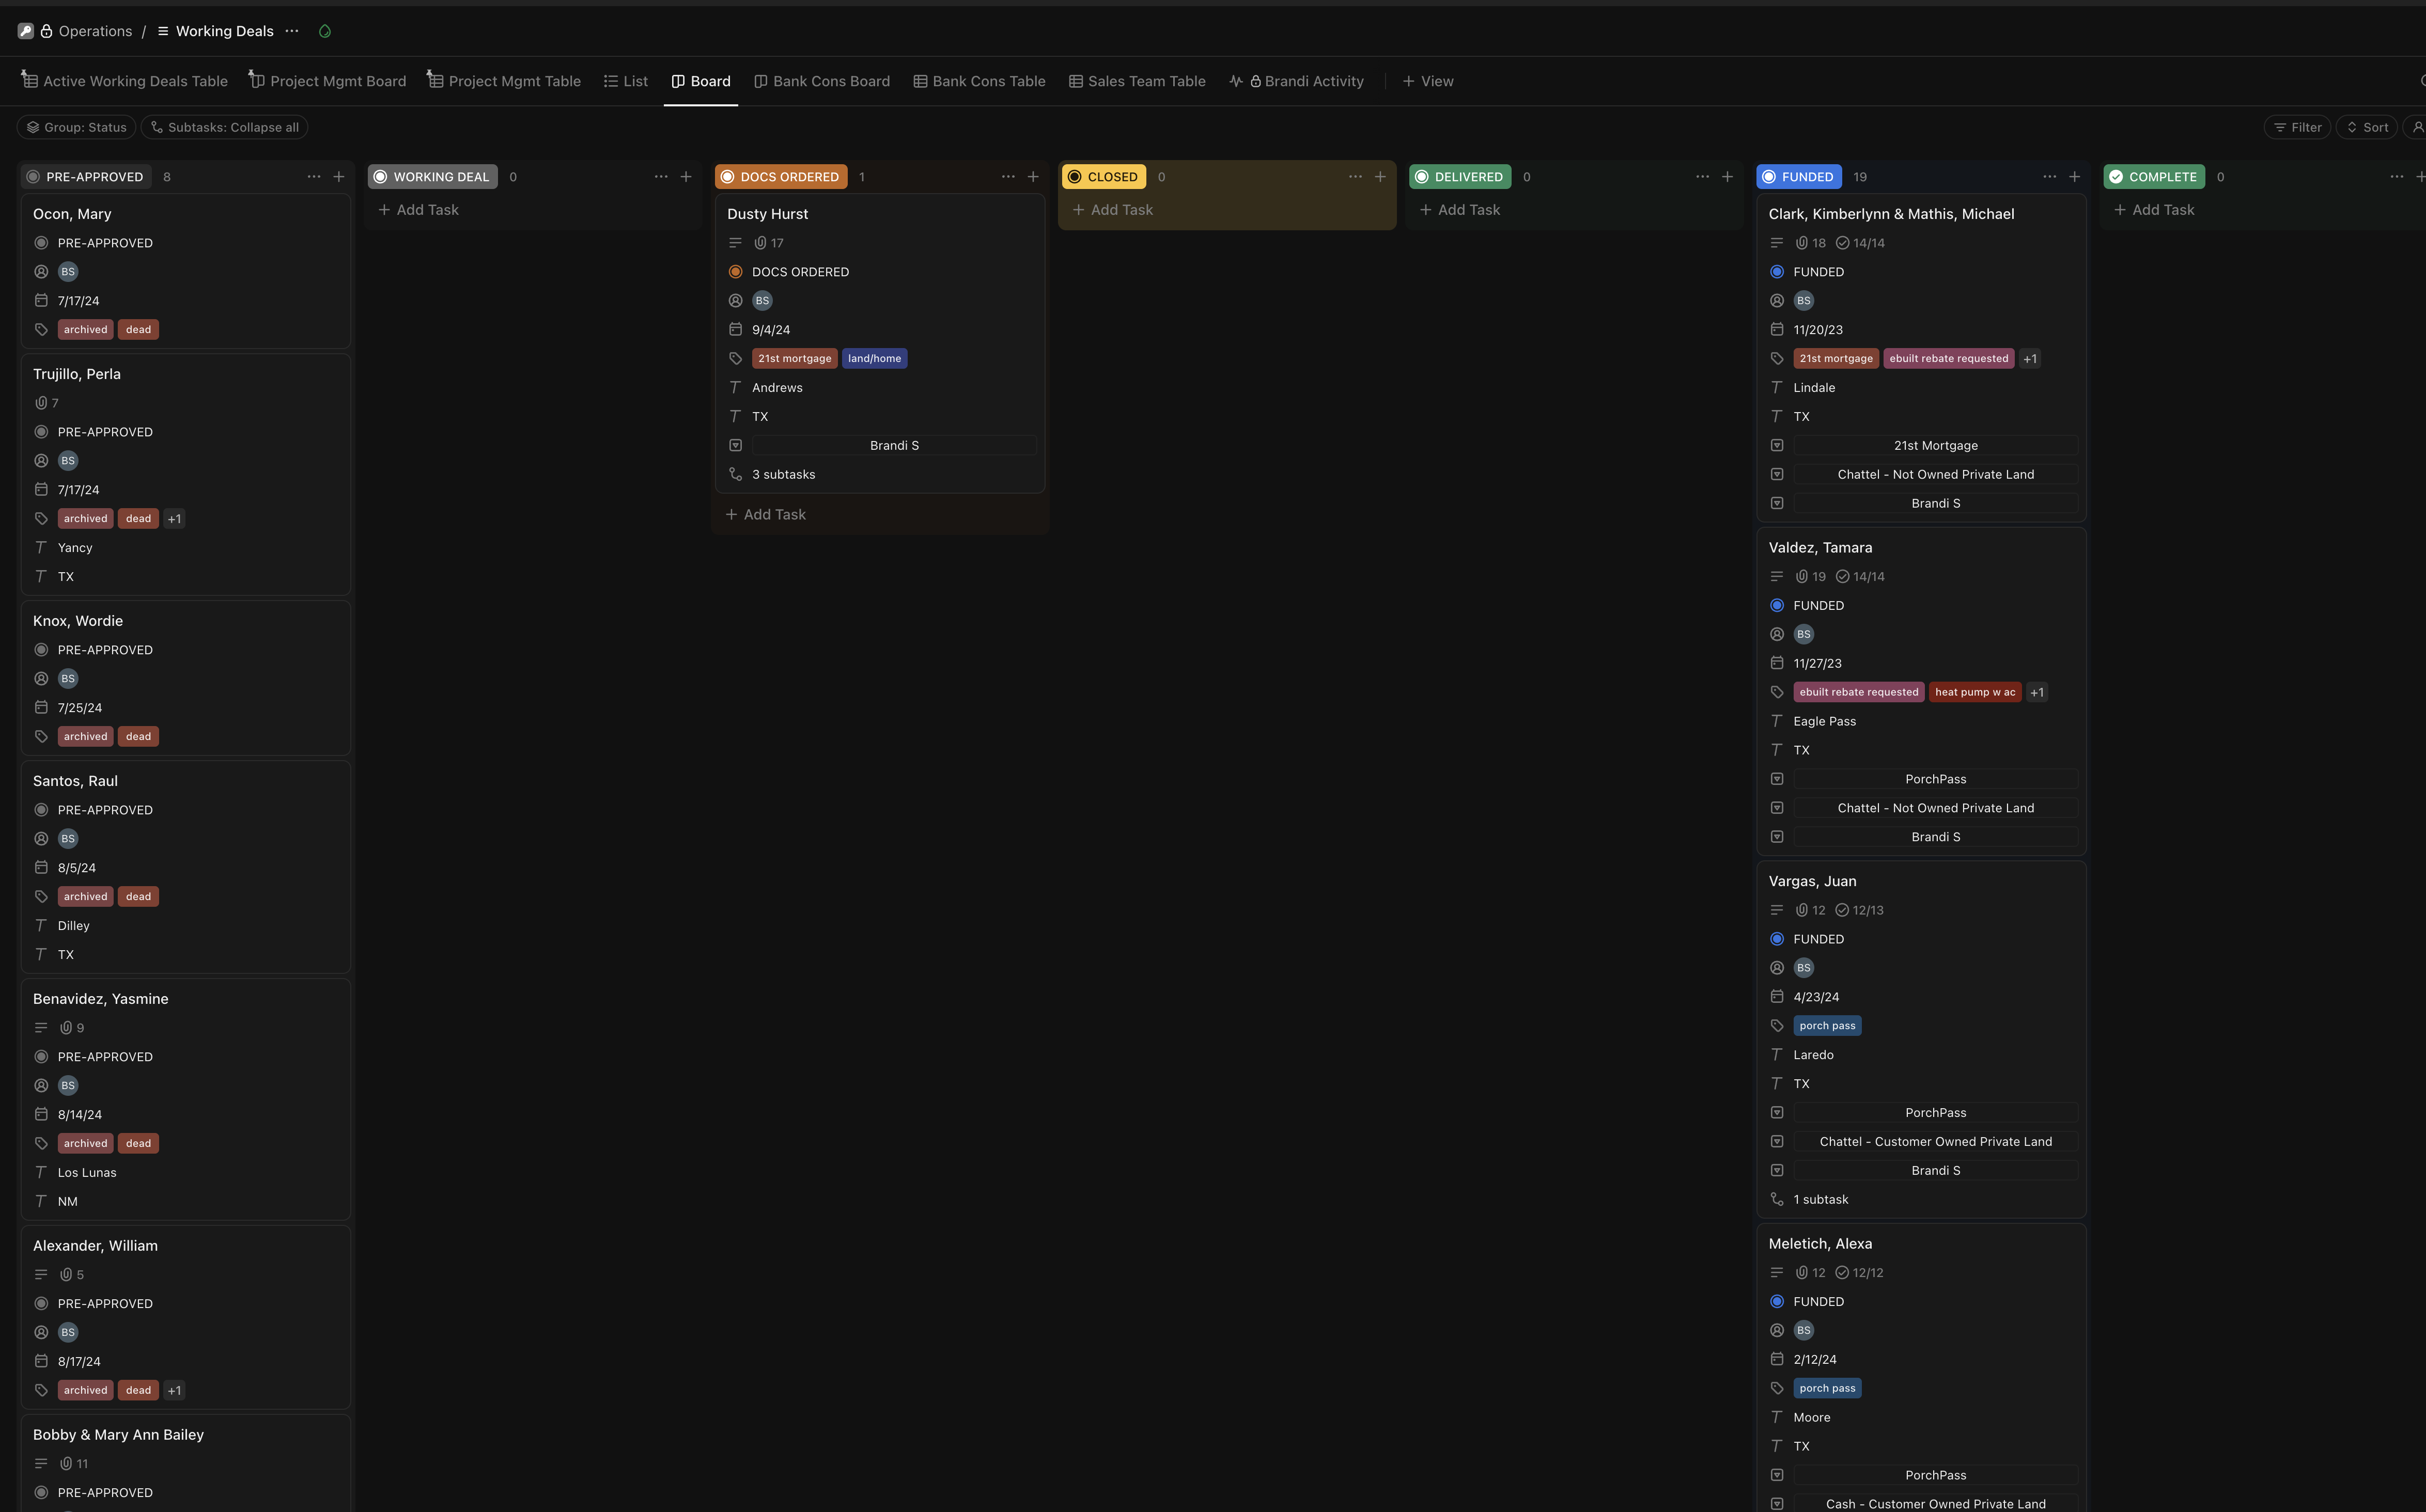Click the ClickUp logo in the top-left corner
The width and height of the screenshot is (2426, 1512).
(25, 30)
